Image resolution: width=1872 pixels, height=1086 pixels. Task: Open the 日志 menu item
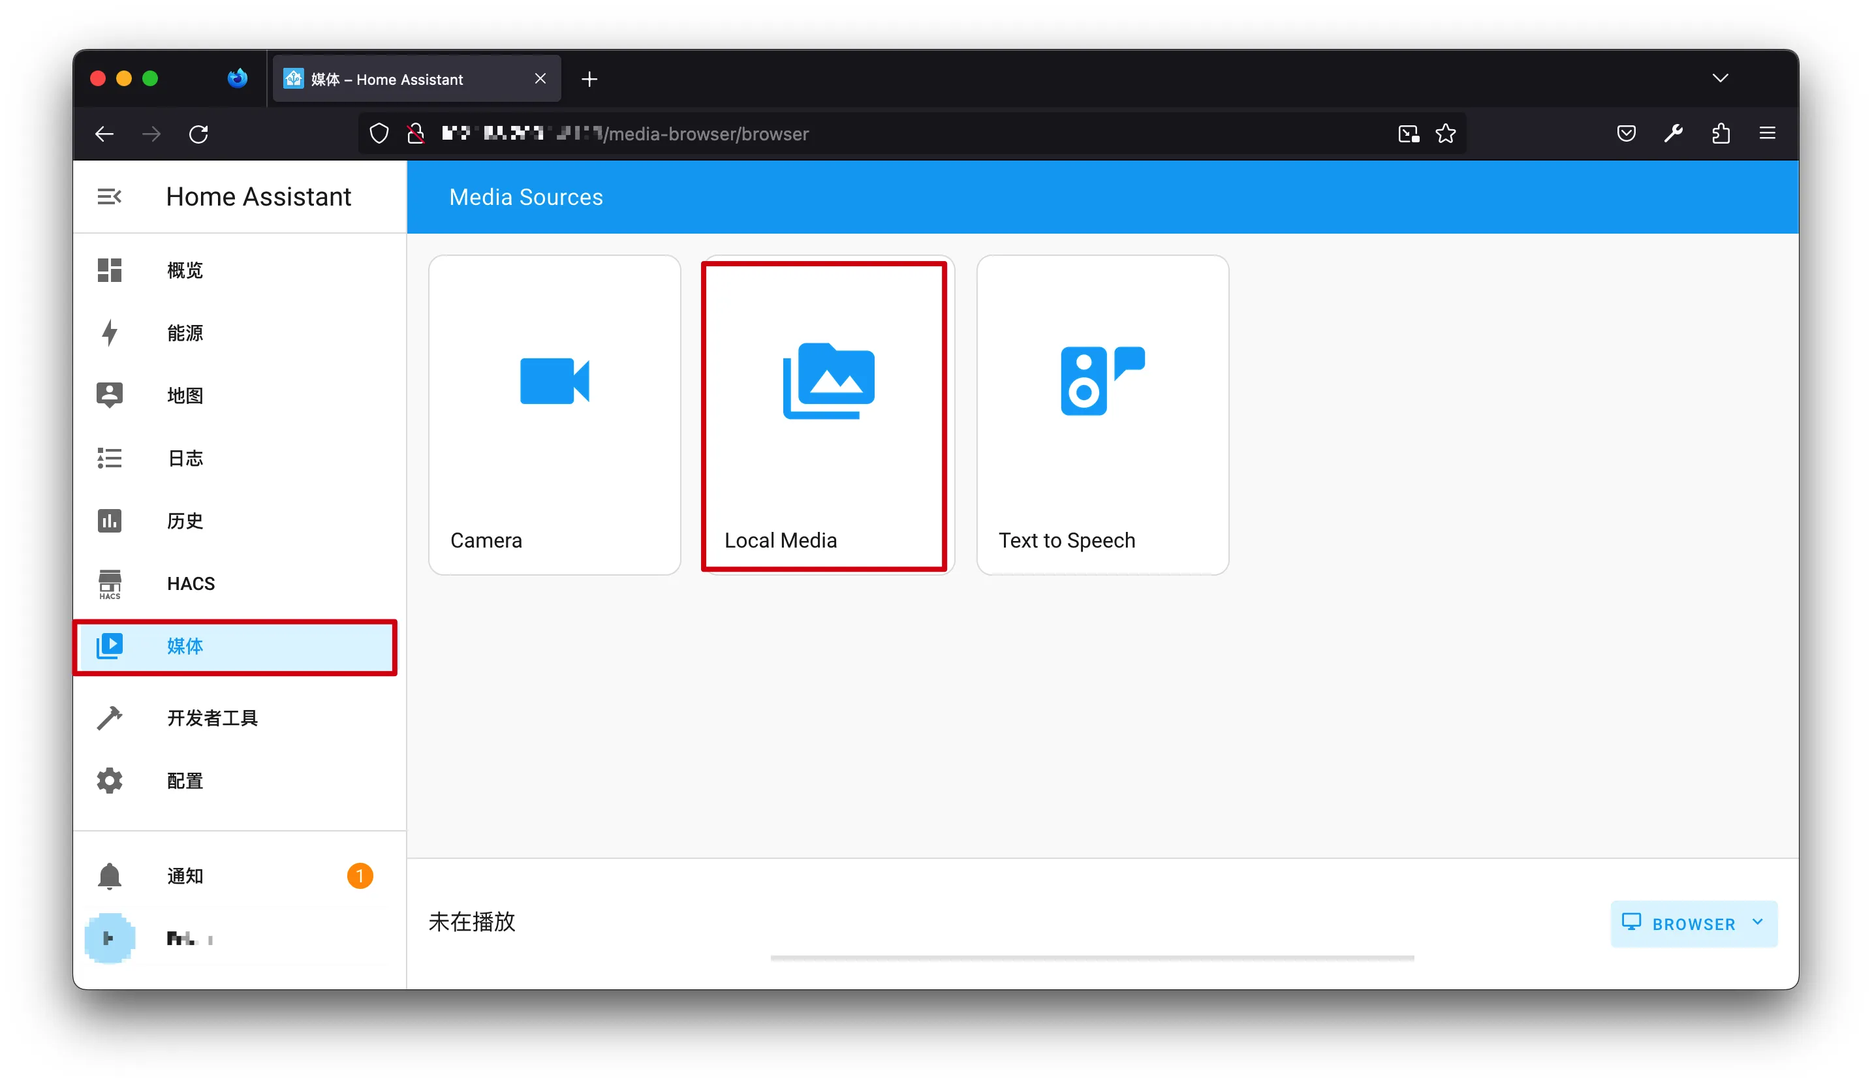(239, 458)
